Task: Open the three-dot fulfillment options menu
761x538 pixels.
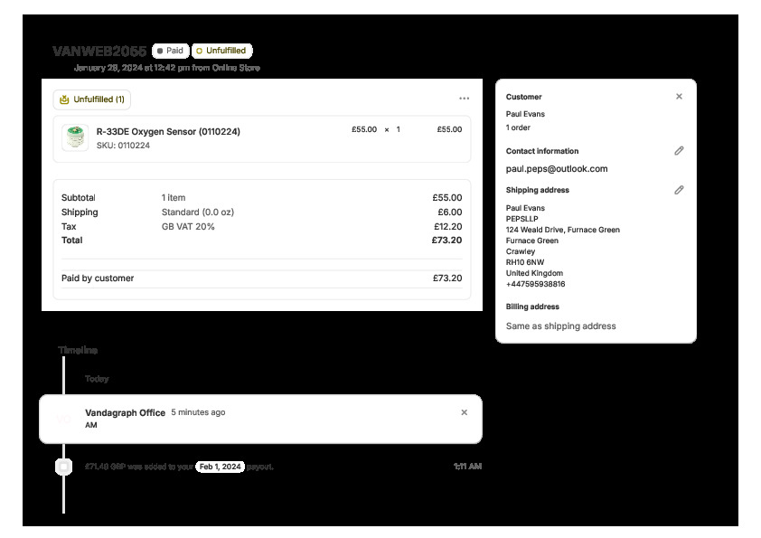Action: pos(464,99)
